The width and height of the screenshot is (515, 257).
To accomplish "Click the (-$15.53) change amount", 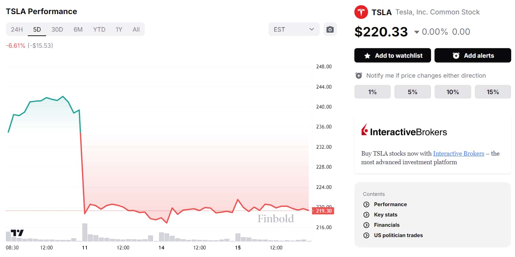I will (40, 45).
